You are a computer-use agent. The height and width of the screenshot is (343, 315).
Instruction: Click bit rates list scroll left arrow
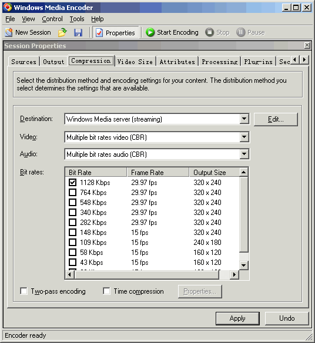pyautogui.click(x=70, y=274)
